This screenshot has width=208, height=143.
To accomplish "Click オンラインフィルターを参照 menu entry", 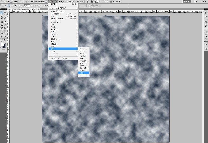I will (63, 58).
